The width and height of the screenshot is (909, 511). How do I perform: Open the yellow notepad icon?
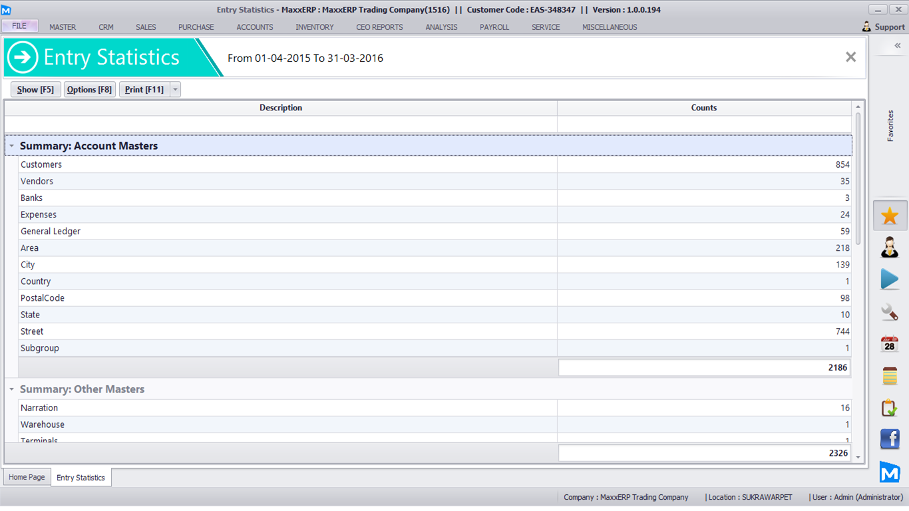(x=890, y=376)
